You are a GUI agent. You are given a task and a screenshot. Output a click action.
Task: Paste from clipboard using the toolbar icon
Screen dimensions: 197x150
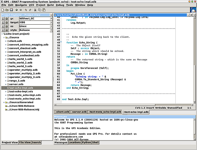click(44, 10)
